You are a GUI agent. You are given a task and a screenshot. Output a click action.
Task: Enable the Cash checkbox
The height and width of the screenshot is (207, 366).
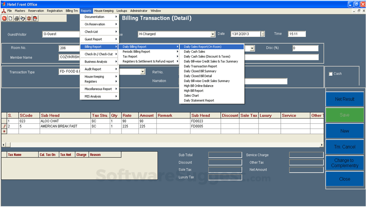point(331,73)
